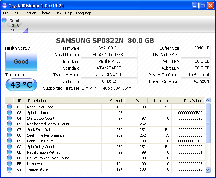216x178 pixels.
Task: Select the Read Error Rate description text
Action: (40, 107)
